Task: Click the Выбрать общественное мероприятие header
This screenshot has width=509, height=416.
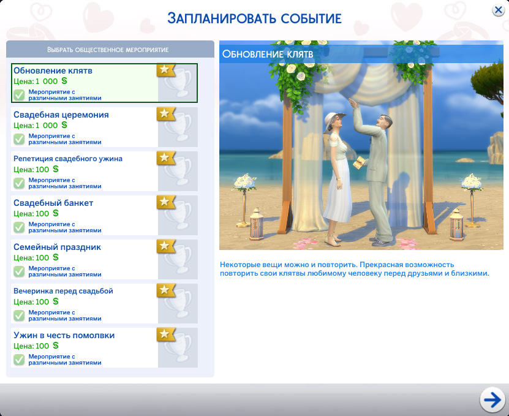Action: [x=108, y=49]
